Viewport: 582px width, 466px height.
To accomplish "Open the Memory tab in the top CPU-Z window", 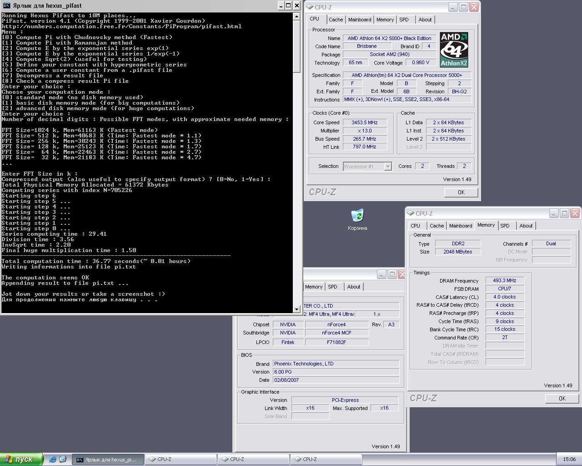I will click(385, 20).
